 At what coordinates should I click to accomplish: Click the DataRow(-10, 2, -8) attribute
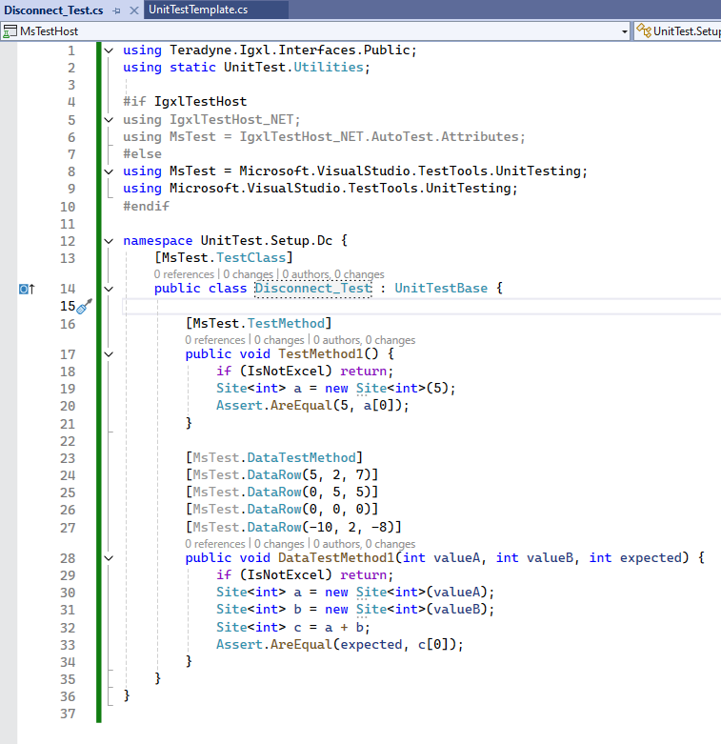293,527
